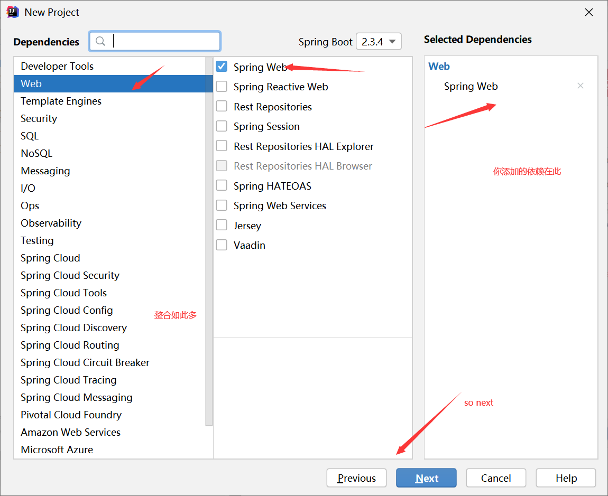Click Spring Web in Selected Dependencies
This screenshot has width=608, height=496.
coord(471,86)
